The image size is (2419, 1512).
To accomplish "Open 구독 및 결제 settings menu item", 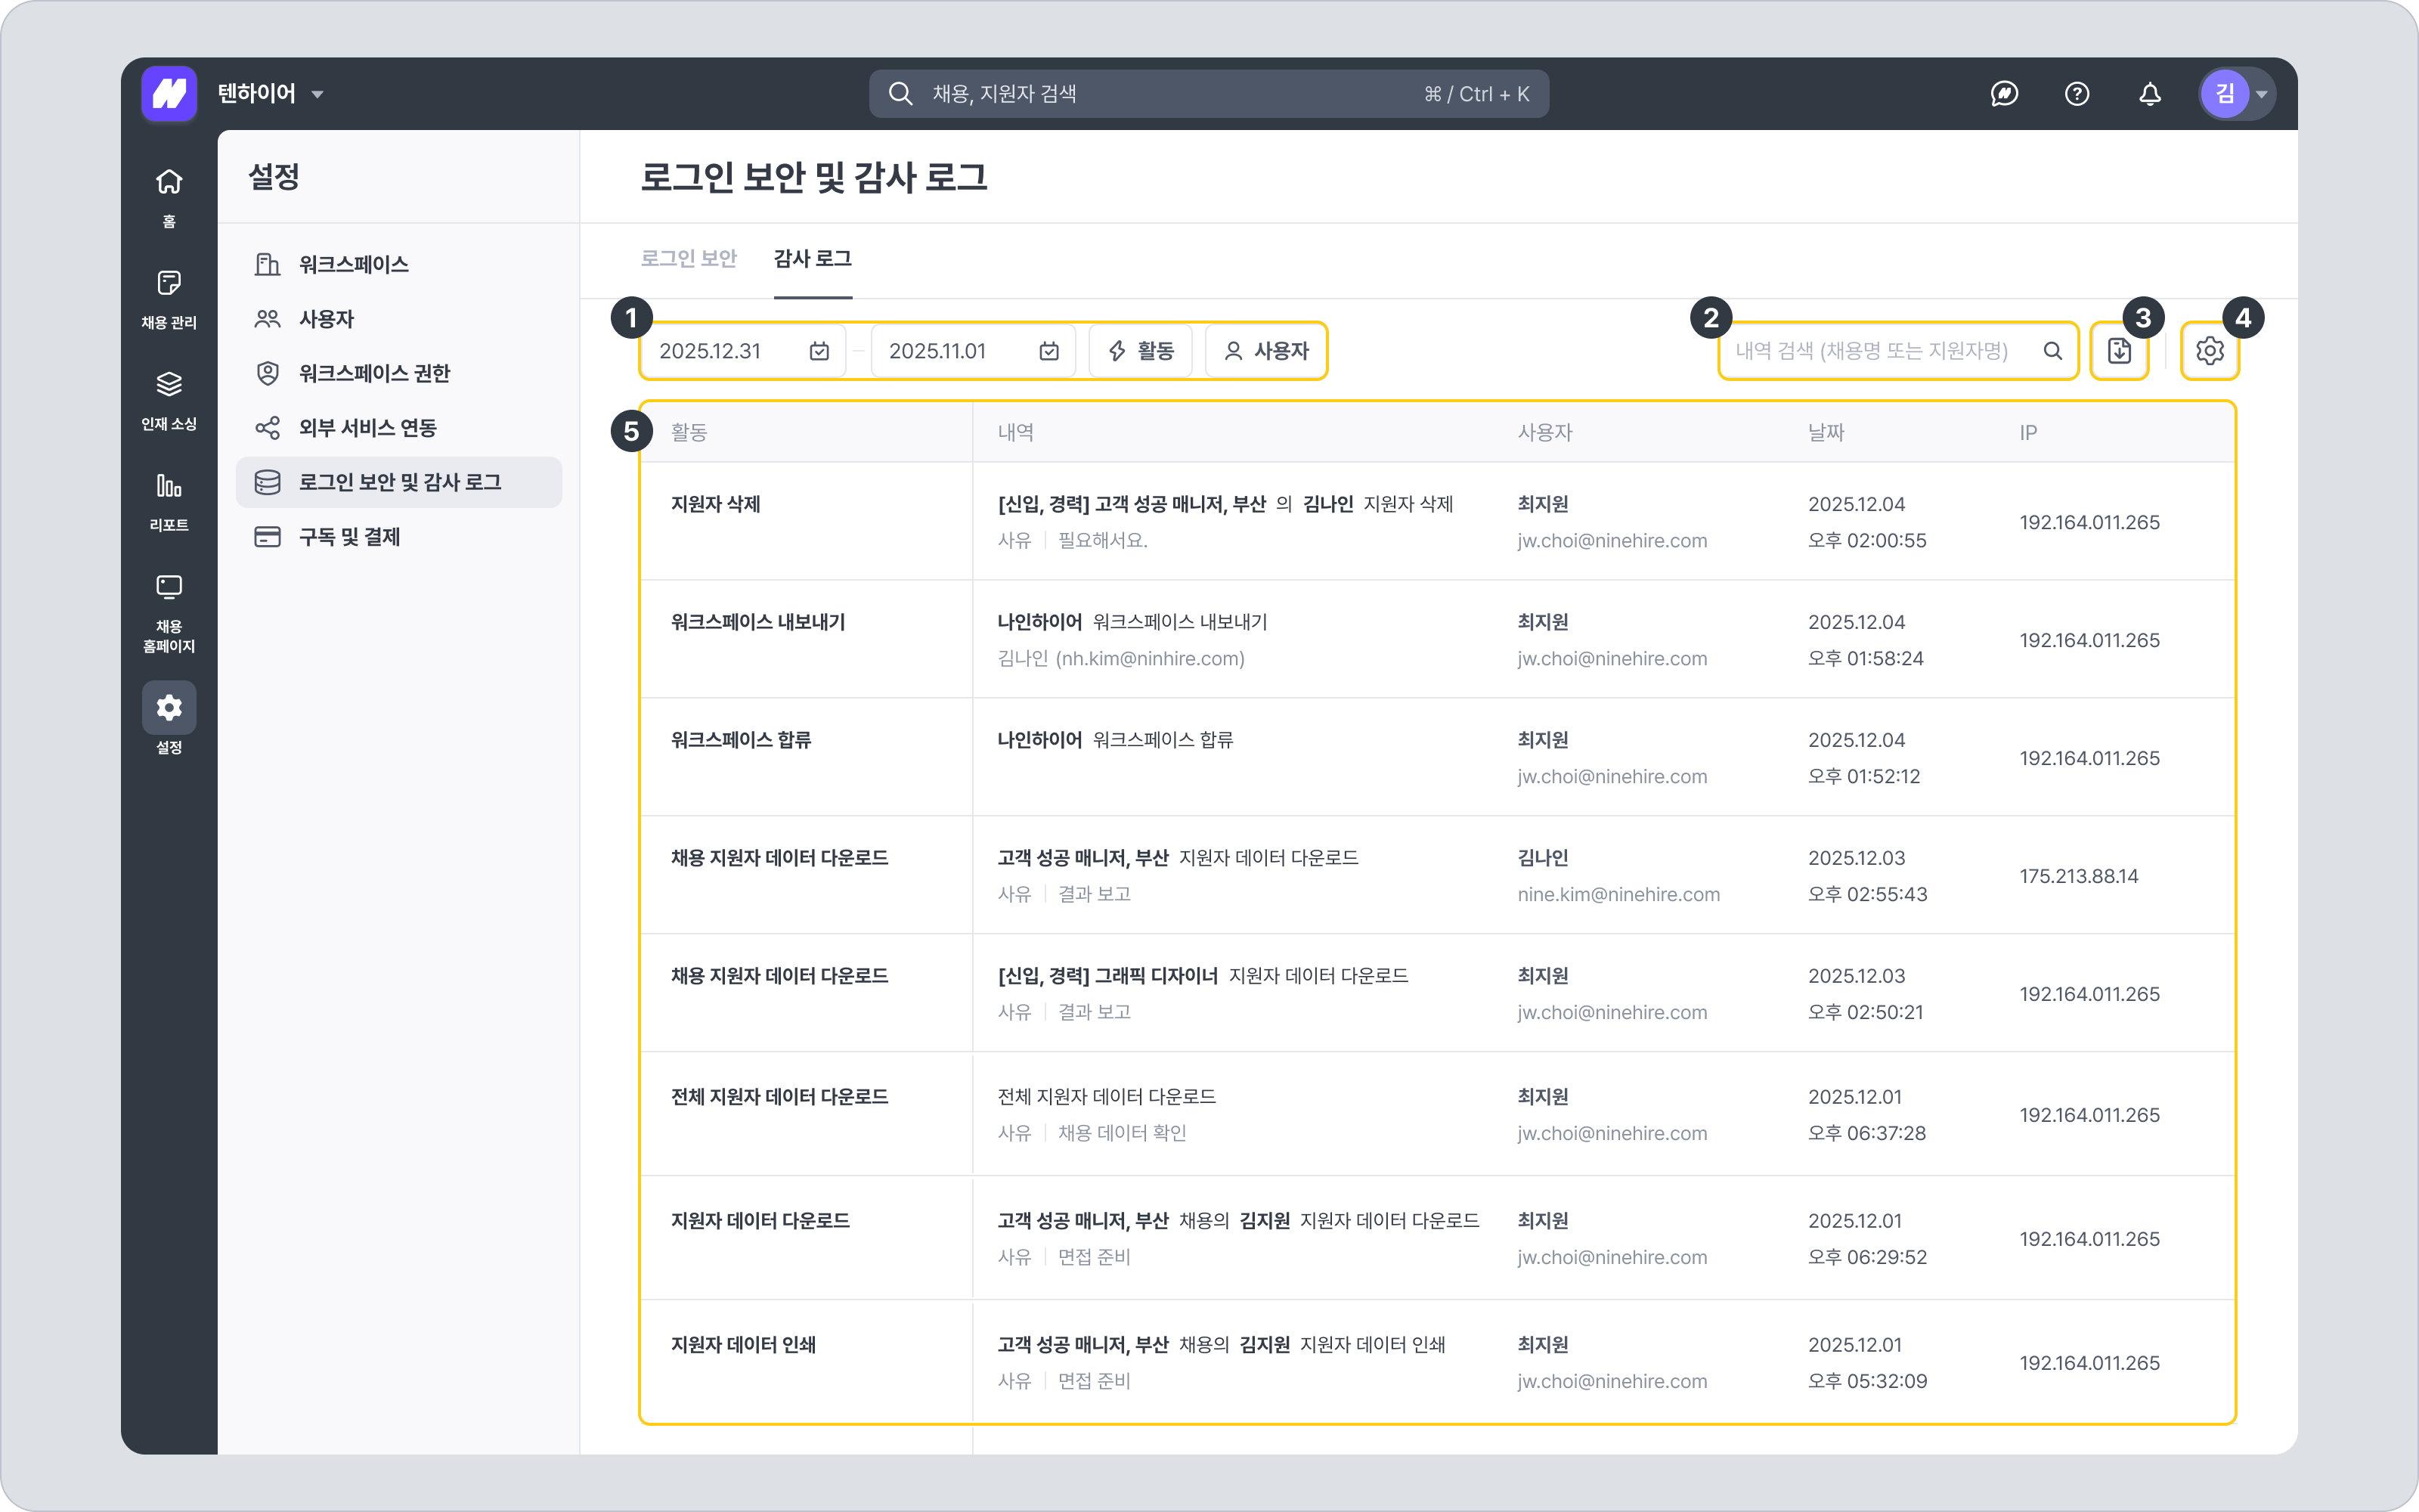I will pyautogui.click(x=348, y=538).
